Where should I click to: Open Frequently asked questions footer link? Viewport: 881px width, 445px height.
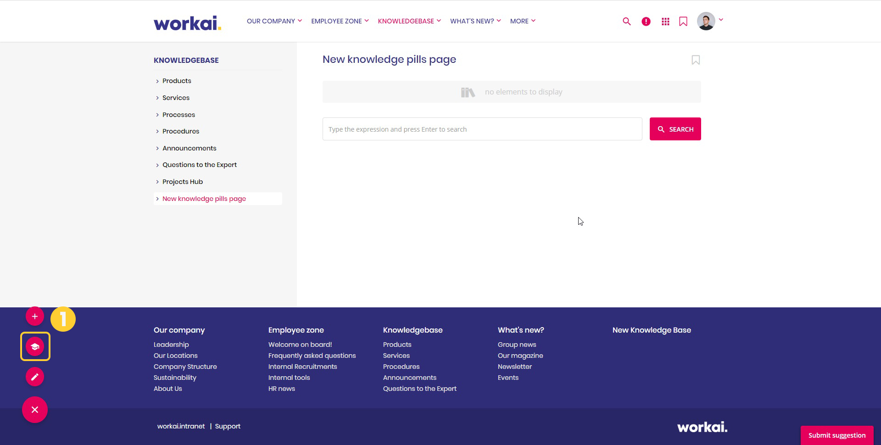[x=312, y=356]
